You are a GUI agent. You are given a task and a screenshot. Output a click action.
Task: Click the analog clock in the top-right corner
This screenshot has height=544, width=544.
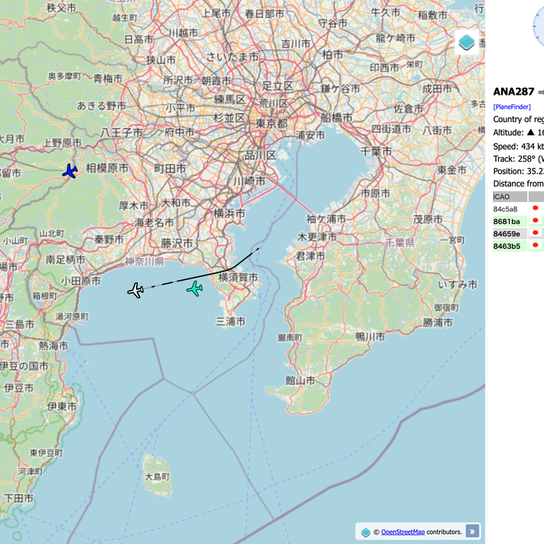[x=539, y=23]
